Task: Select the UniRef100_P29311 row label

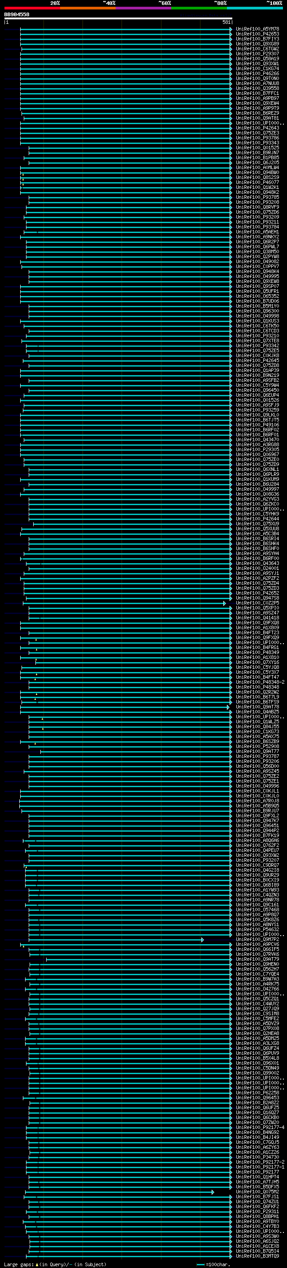Action: coord(257,1211)
